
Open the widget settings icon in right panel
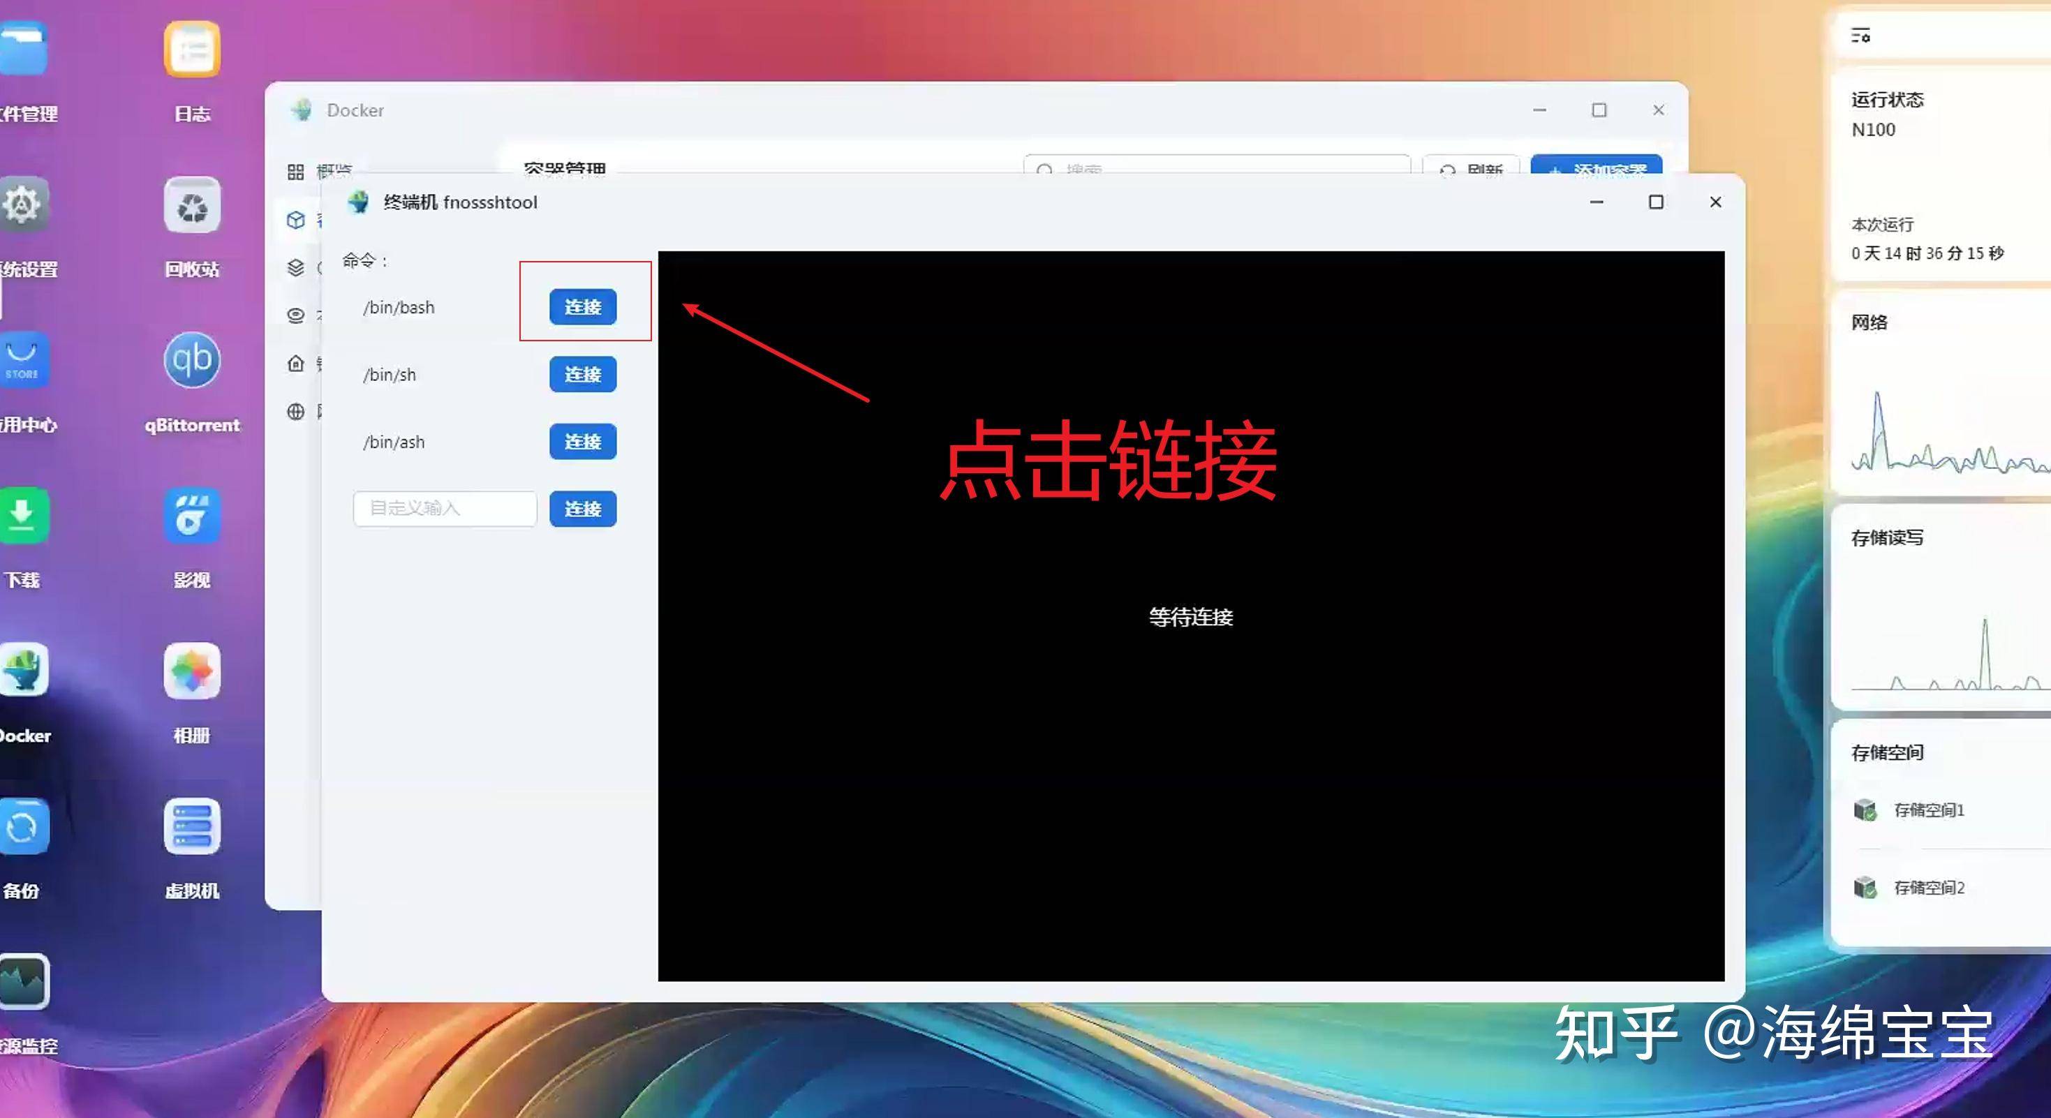[x=1860, y=35]
